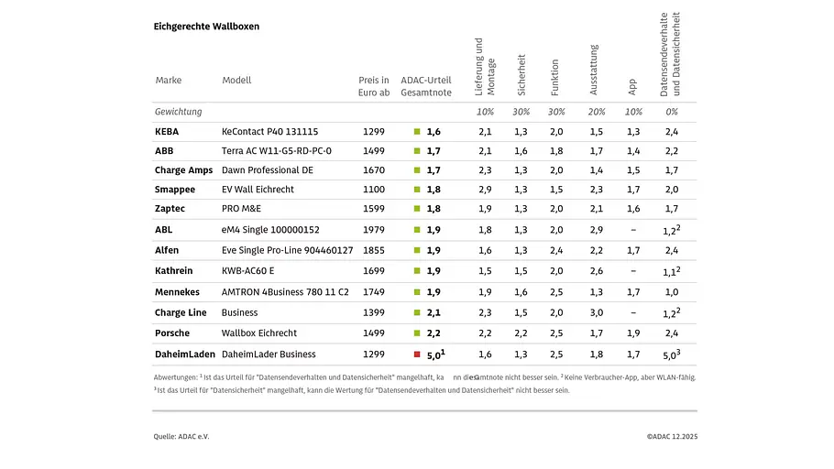Click the 'Preis in Euro ab' header
The image size is (834, 469).
(374, 86)
